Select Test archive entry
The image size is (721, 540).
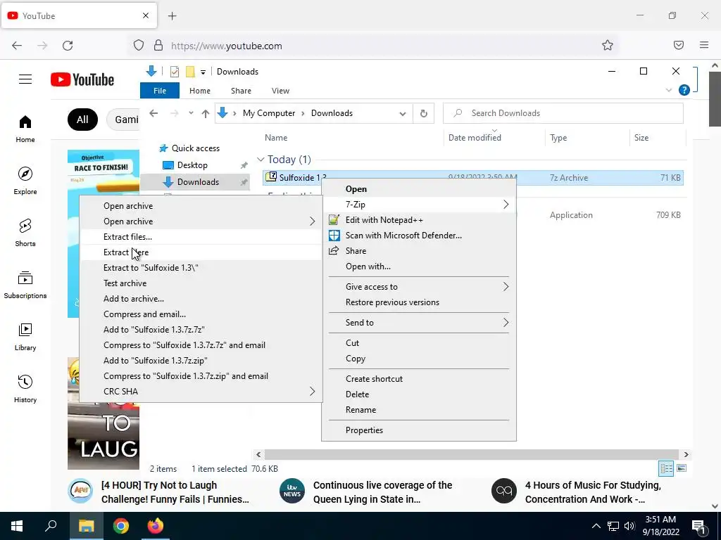point(201,283)
